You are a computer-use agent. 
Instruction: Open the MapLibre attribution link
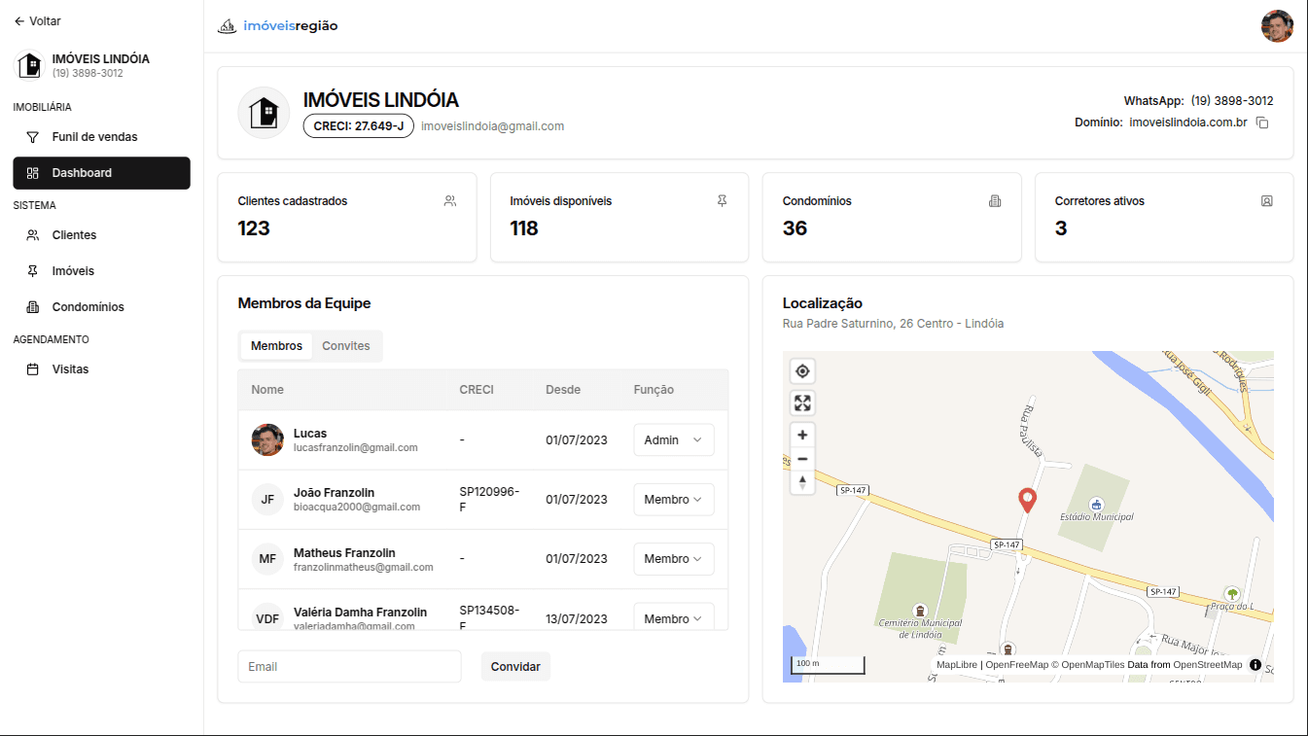coord(957,665)
